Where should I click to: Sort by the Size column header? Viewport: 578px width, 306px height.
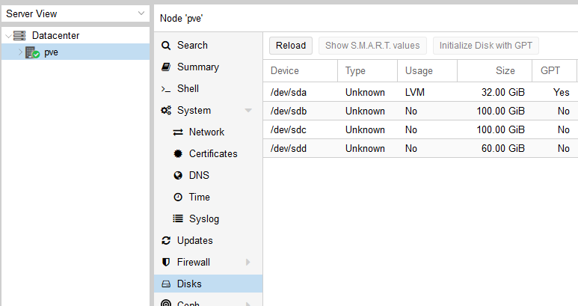(x=494, y=71)
